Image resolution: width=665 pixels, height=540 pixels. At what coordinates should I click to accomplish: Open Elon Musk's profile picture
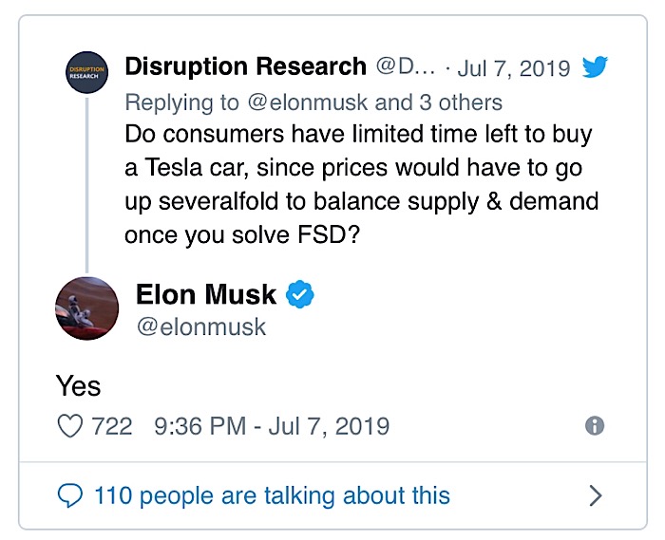[x=87, y=308]
